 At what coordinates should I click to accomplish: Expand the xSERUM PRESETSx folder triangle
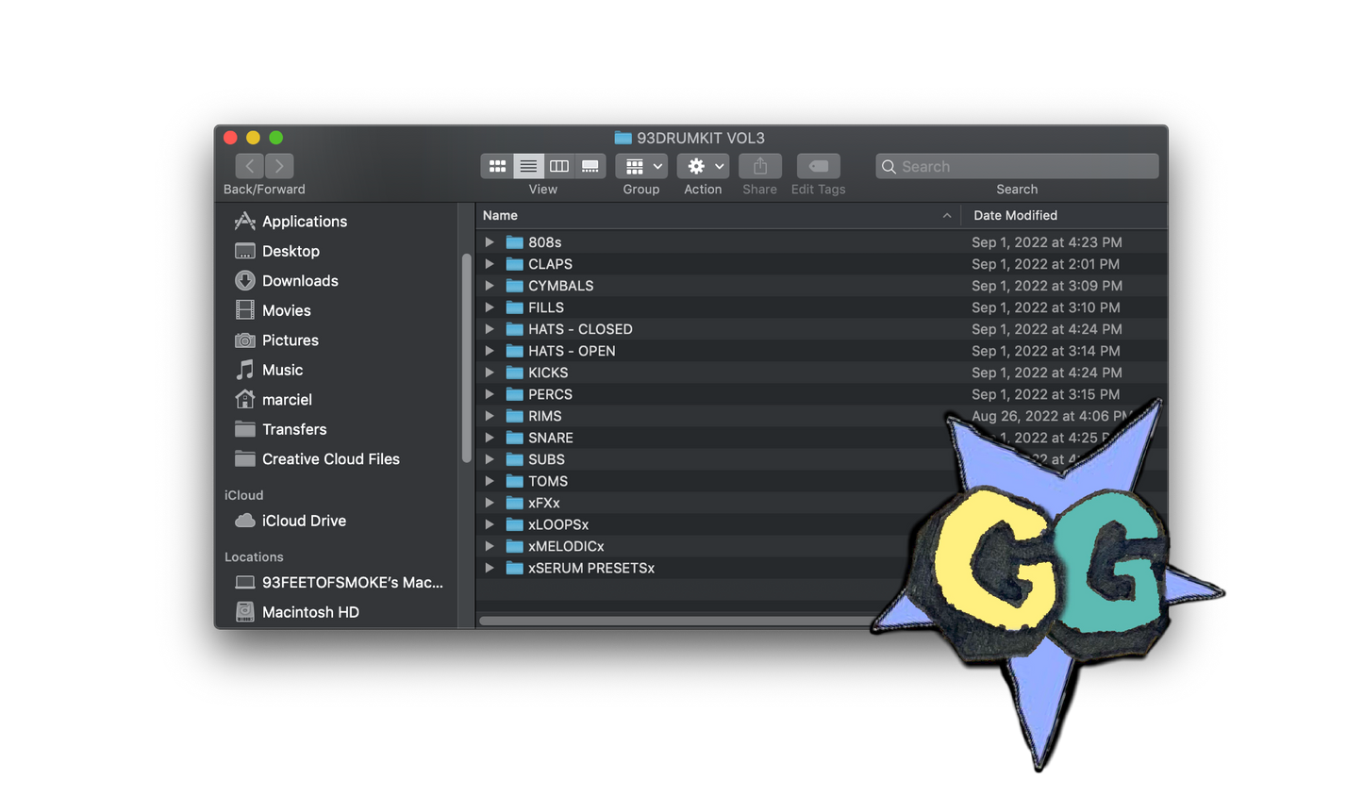pyautogui.click(x=490, y=568)
